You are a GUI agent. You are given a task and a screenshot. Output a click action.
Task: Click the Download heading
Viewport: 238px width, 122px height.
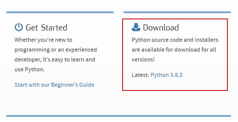[161, 27]
